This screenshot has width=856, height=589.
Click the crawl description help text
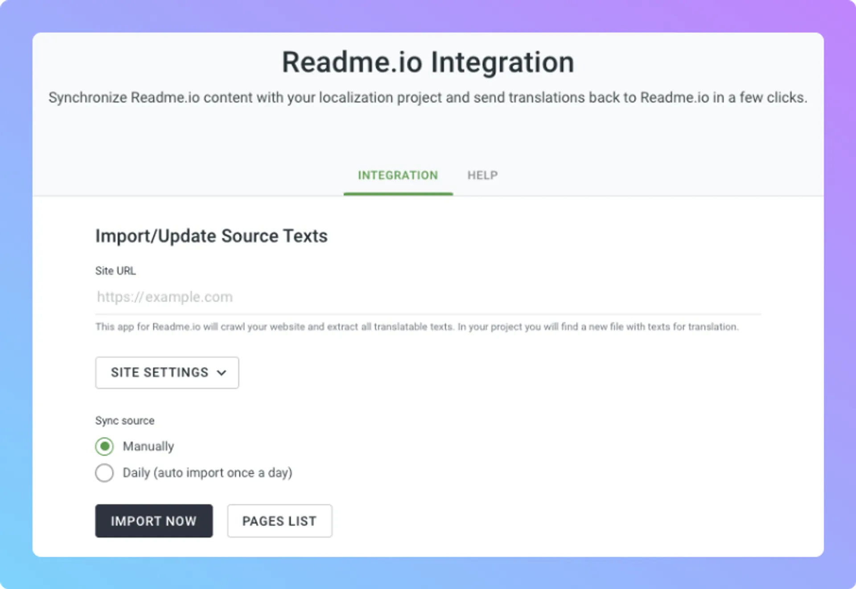pyautogui.click(x=417, y=327)
